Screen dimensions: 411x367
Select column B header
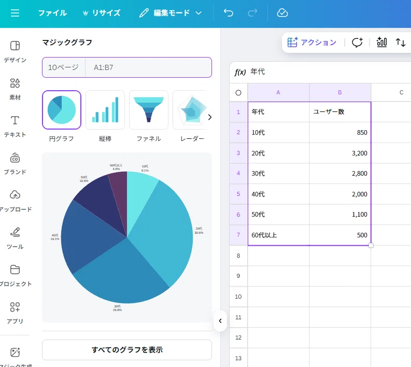tap(340, 93)
